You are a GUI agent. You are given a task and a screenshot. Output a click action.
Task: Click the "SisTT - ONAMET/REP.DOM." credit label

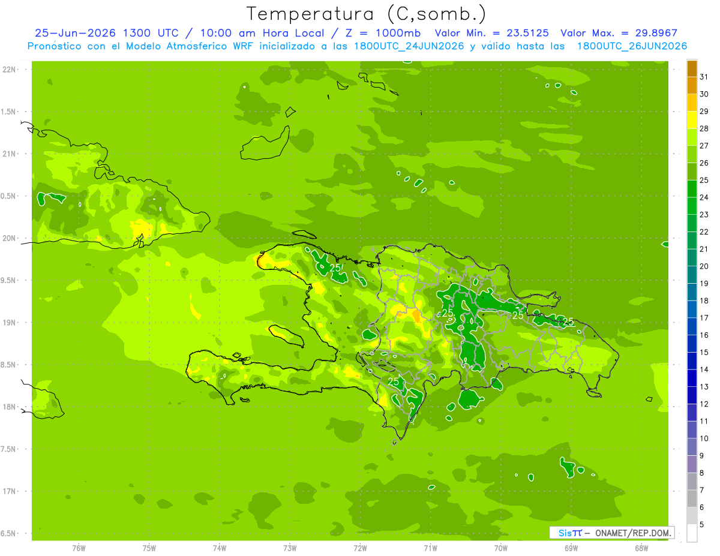point(612,533)
